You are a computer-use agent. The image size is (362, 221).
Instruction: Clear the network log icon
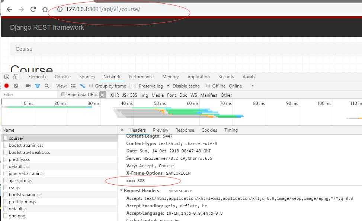pyautogui.click(x=16, y=86)
